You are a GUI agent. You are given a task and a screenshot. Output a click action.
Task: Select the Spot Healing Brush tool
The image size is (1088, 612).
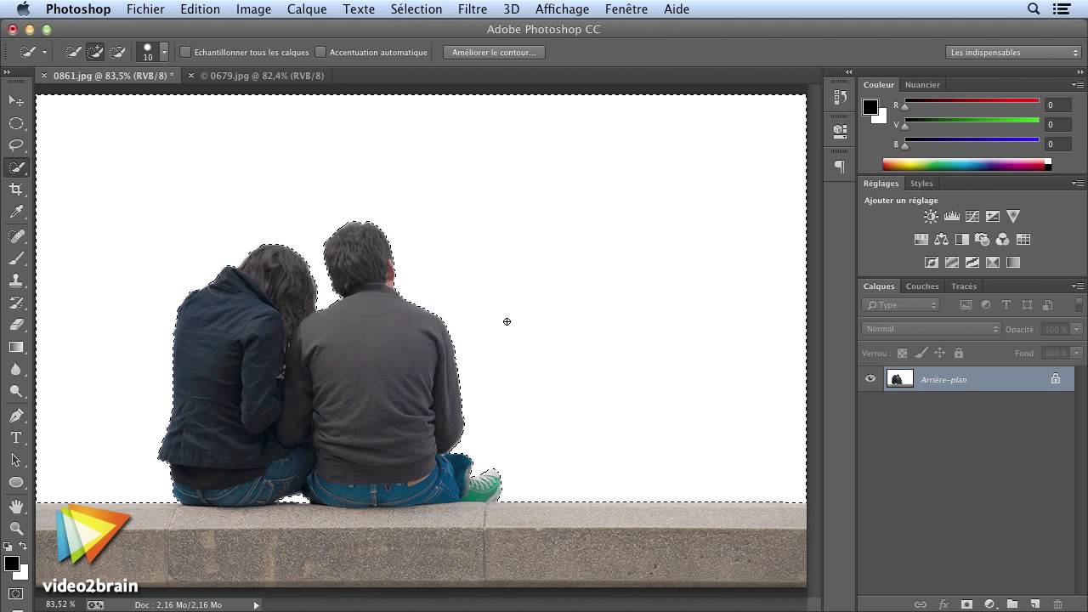point(16,236)
